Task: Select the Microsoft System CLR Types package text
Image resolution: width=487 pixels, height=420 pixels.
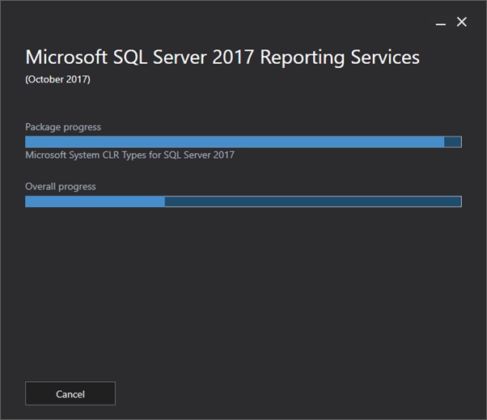Action: 129,155
